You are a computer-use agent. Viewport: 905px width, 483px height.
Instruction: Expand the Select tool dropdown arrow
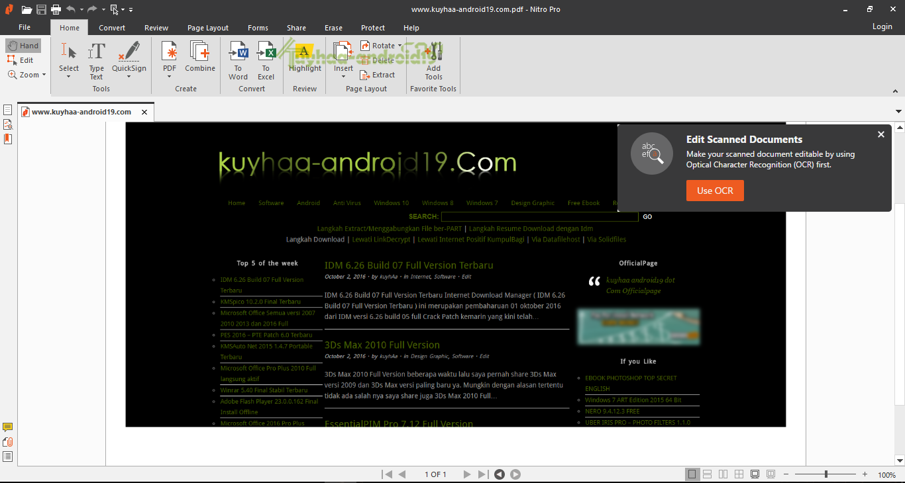coord(69,77)
